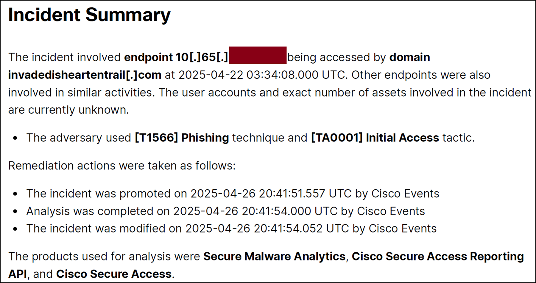Click 'Remediation actions were taken as follows'
The height and width of the screenshot is (283, 536).
click(x=122, y=166)
